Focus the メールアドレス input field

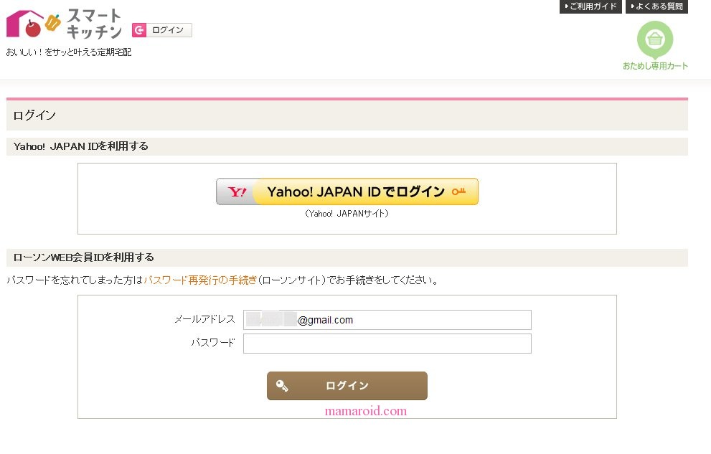pyautogui.click(x=387, y=320)
